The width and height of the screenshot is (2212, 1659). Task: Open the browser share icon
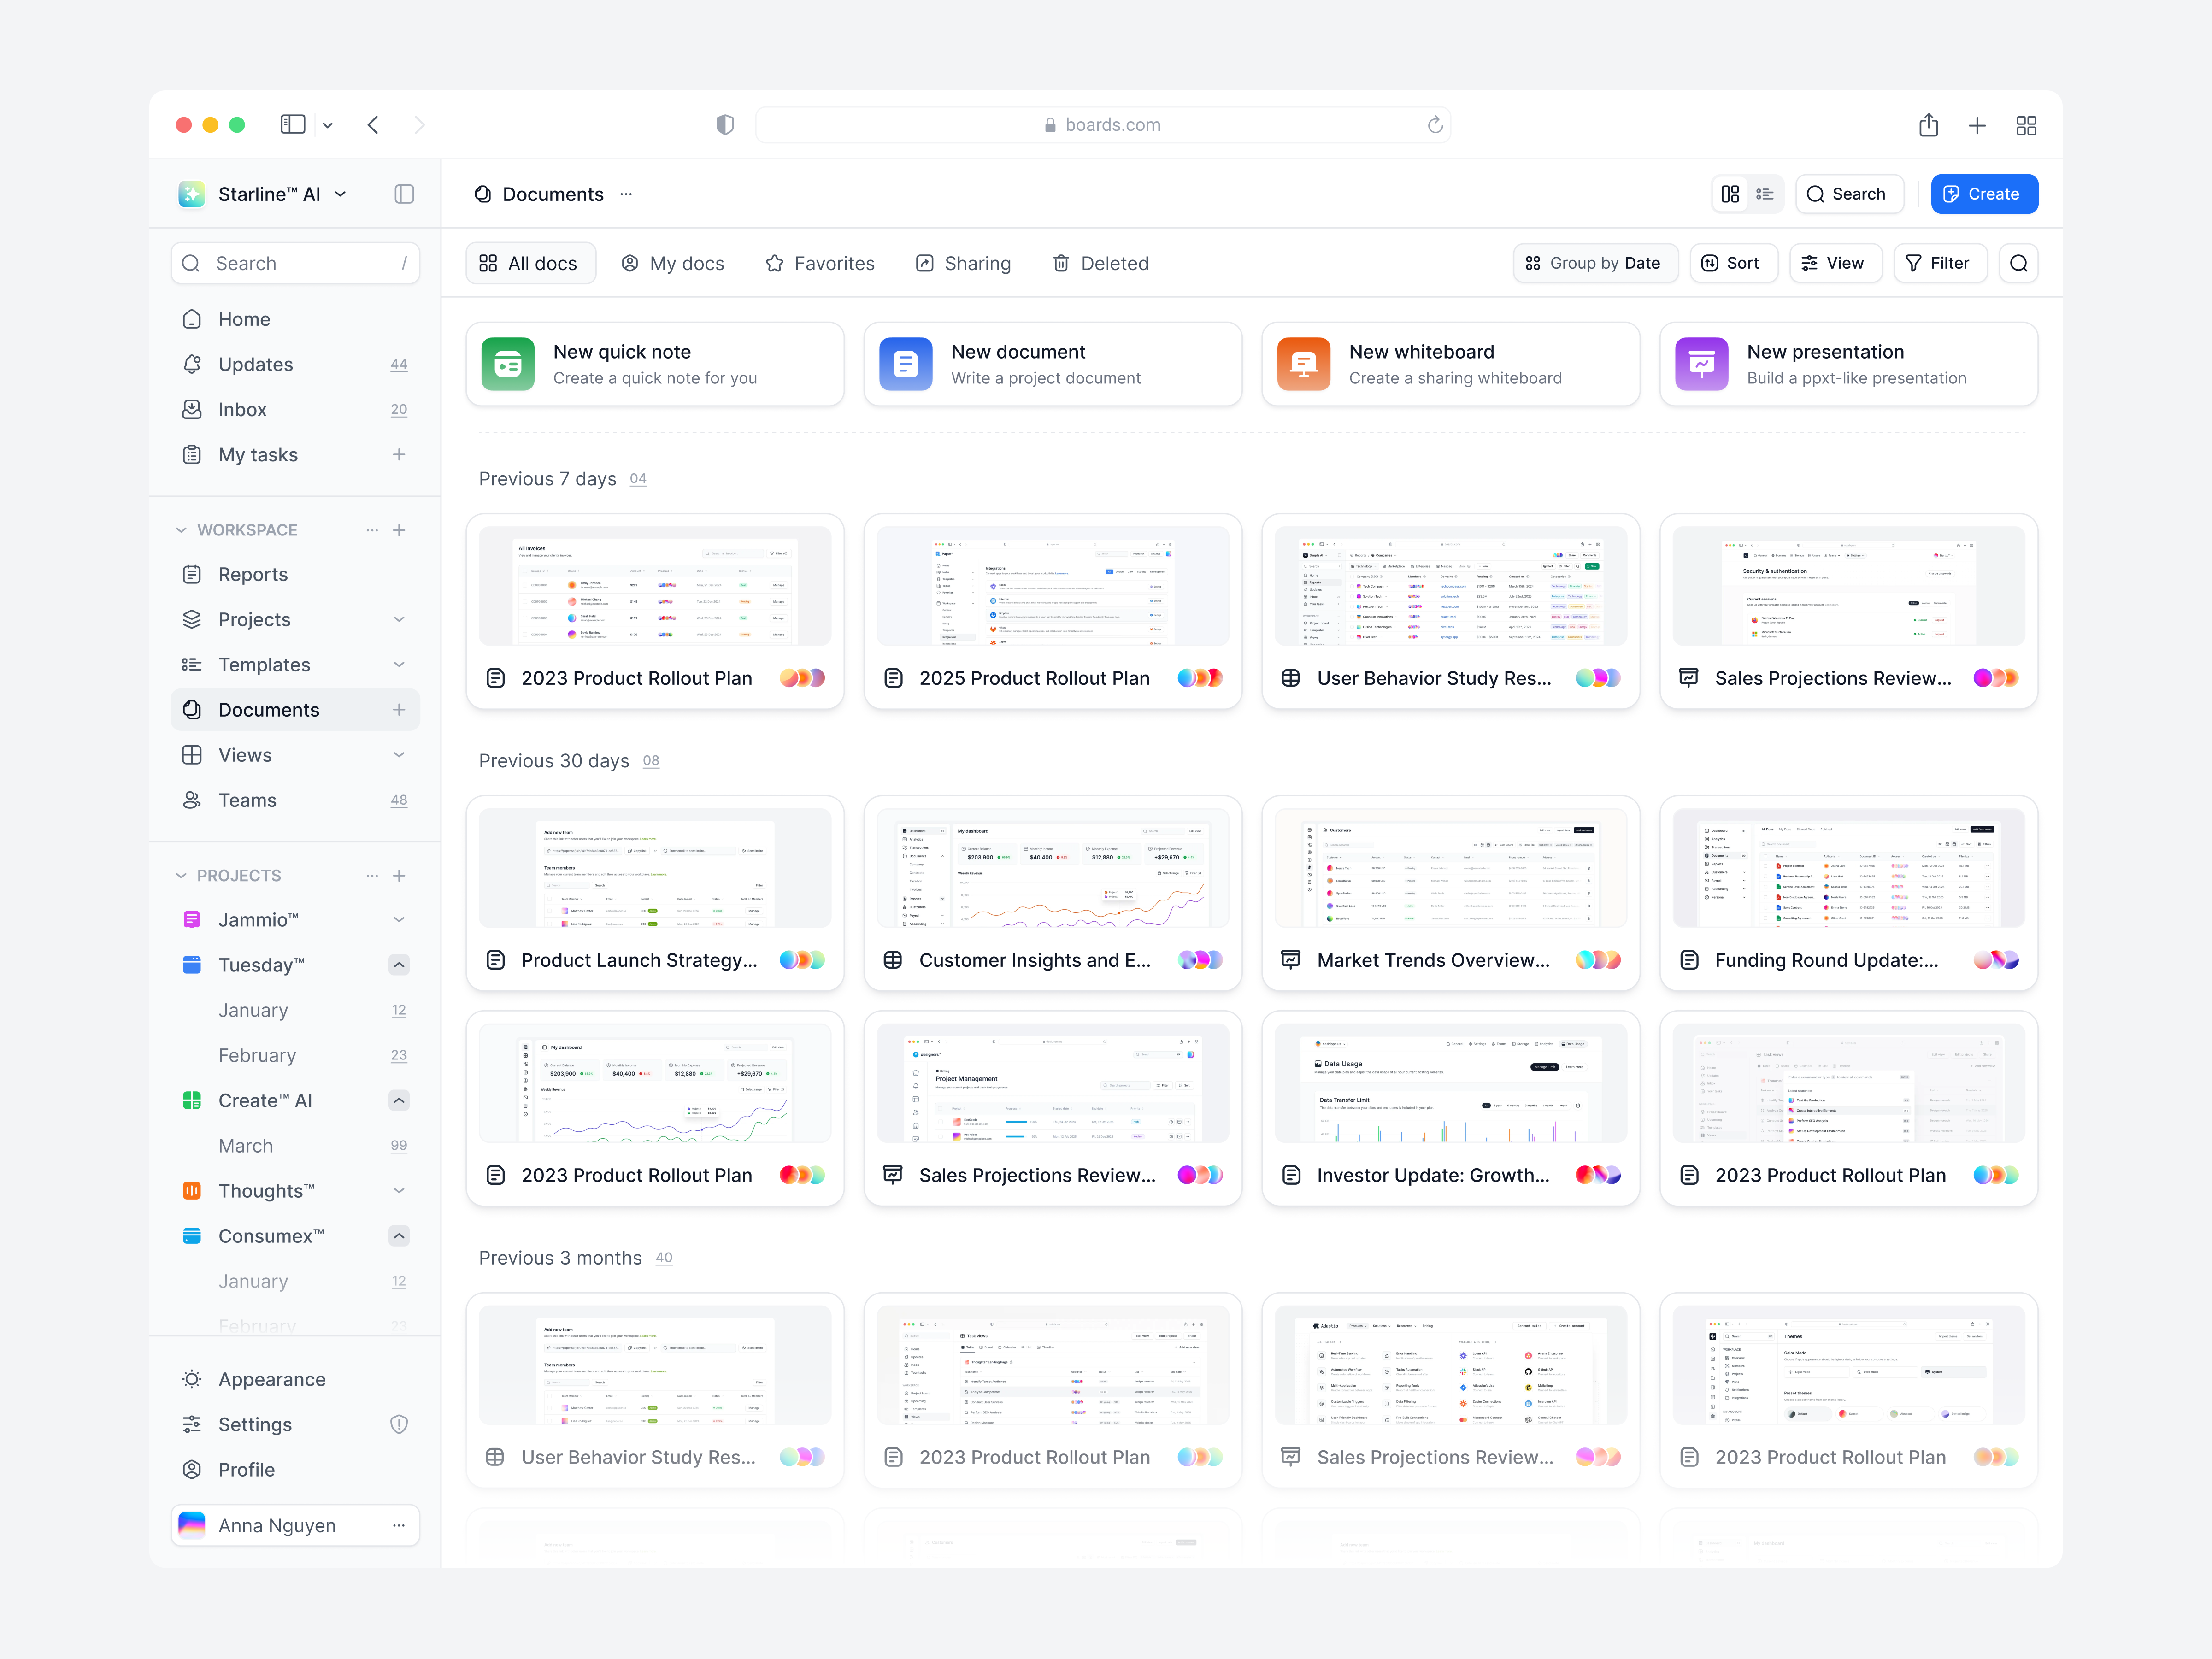point(1928,125)
